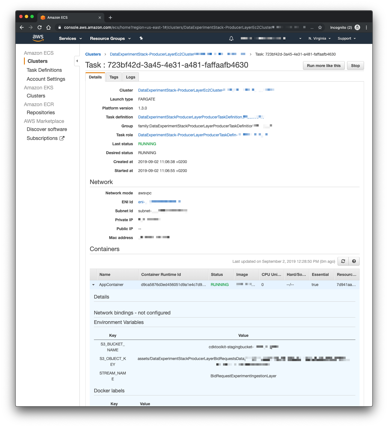388x427 pixels.
Task: Open the ENI Id link
Action: pyautogui.click(x=159, y=202)
